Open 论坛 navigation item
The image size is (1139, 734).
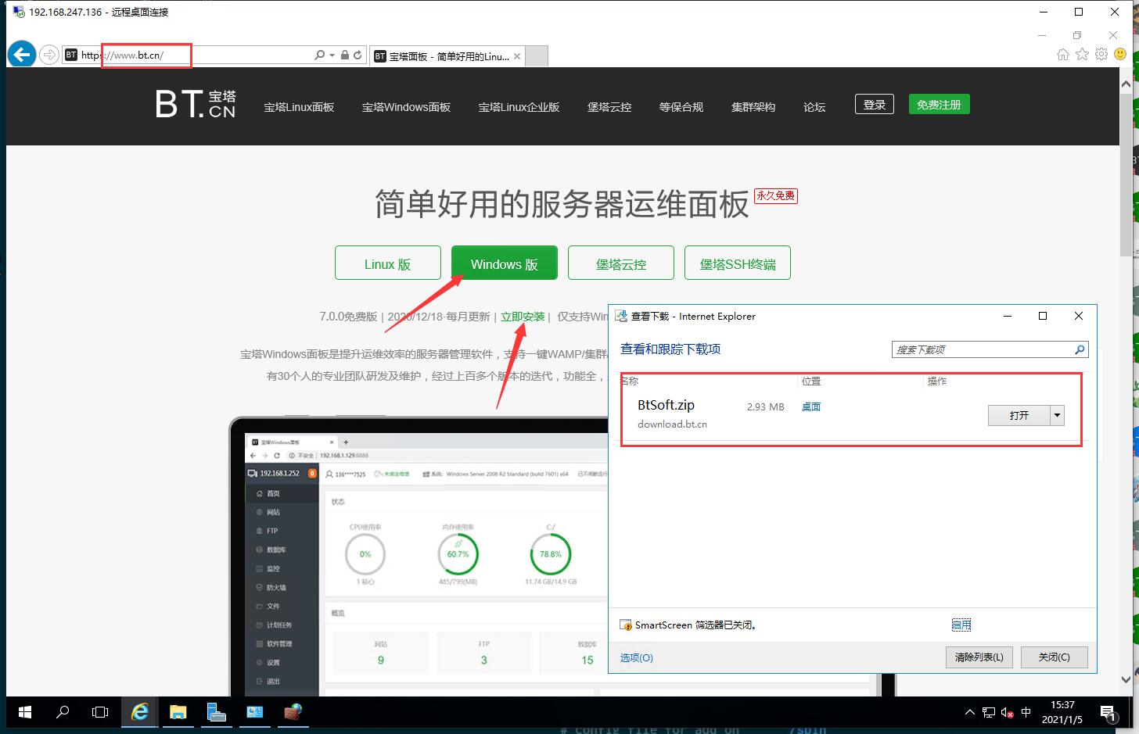814,107
